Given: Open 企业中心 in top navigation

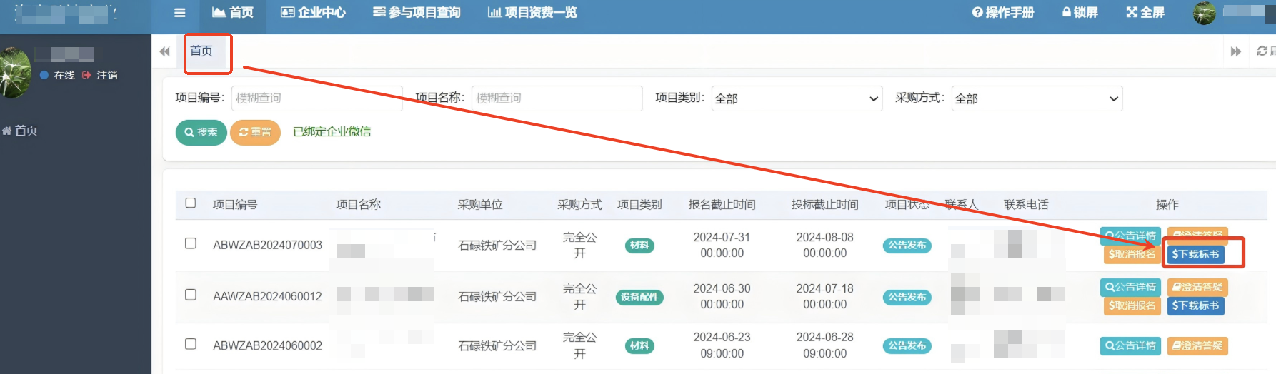Looking at the screenshot, I should 313,13.
